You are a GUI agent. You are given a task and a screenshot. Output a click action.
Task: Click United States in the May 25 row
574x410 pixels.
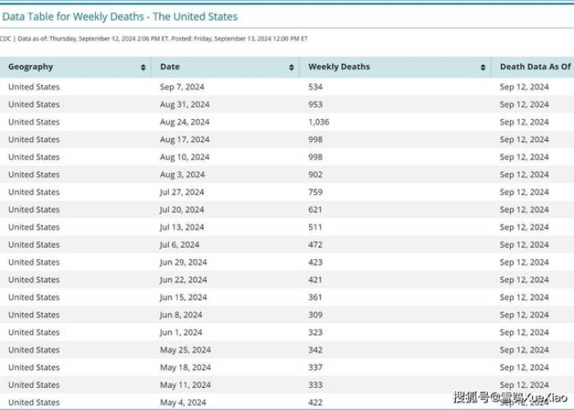(x=34, y=350)
